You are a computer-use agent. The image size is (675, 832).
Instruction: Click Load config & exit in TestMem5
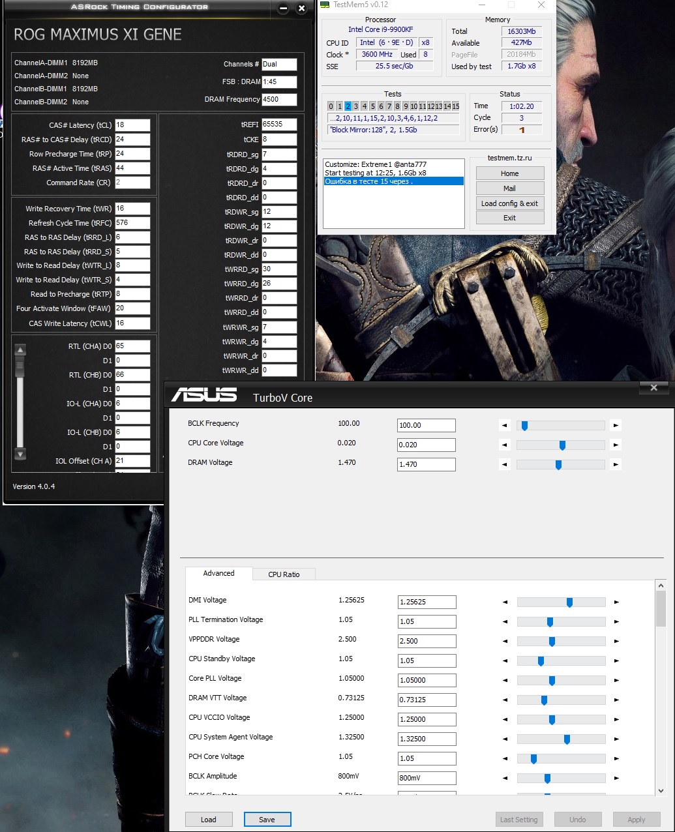[x=510, y=203]
